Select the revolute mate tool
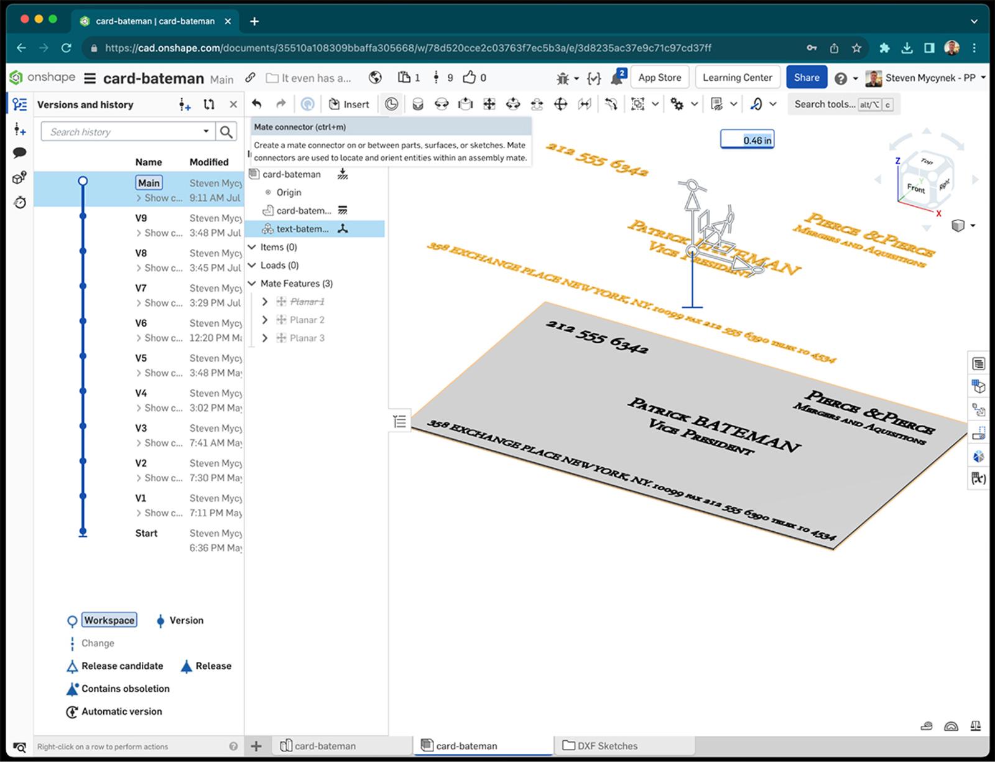This screenshot has height=762, width=995. click(443, 104)
